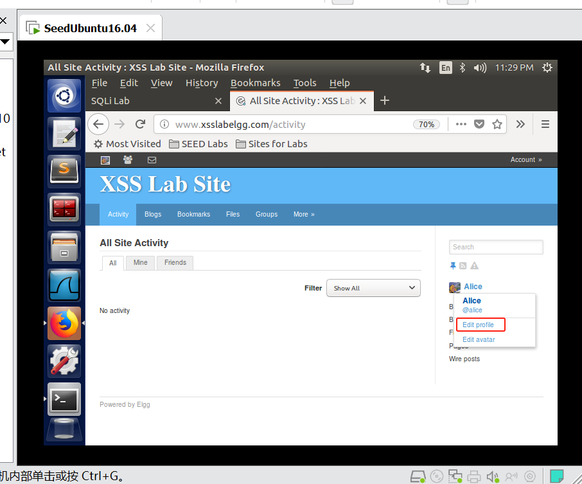Open the Terminal dock icon
Screen dimensions: 582x484
click(64, 399)
